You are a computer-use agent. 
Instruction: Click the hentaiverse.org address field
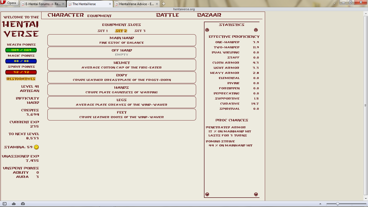pyautogui.click(x=184, y=9)
